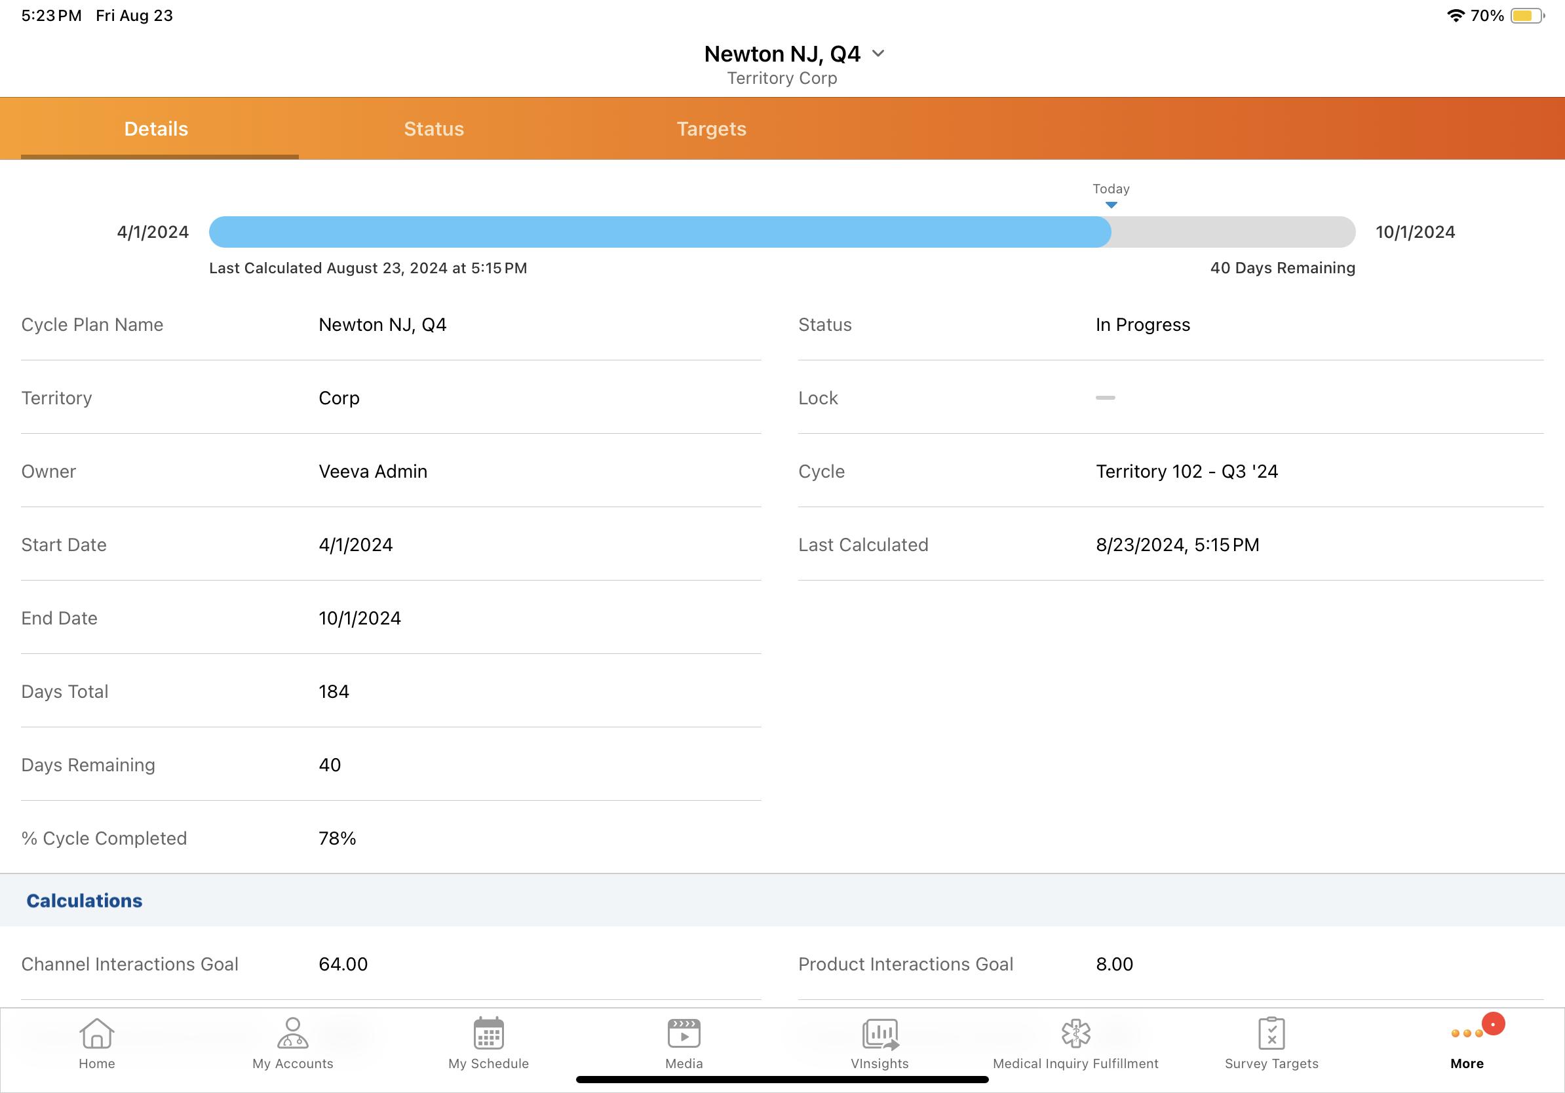Viewport: 1565px width, 1093px height.
Task: Tap the Corp territory value
Action: 339,398
